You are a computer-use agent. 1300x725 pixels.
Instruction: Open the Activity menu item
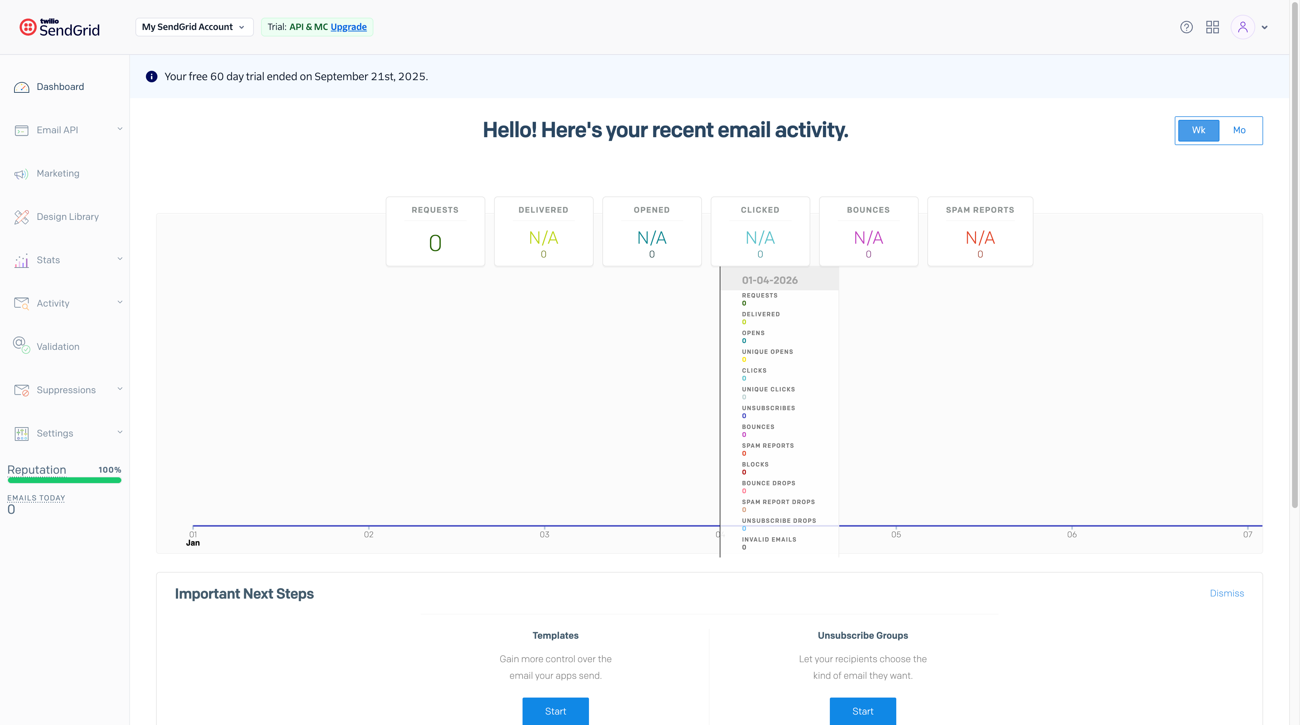[x=53, y=303]
